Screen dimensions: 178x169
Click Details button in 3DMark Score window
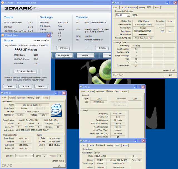[10, 86]
